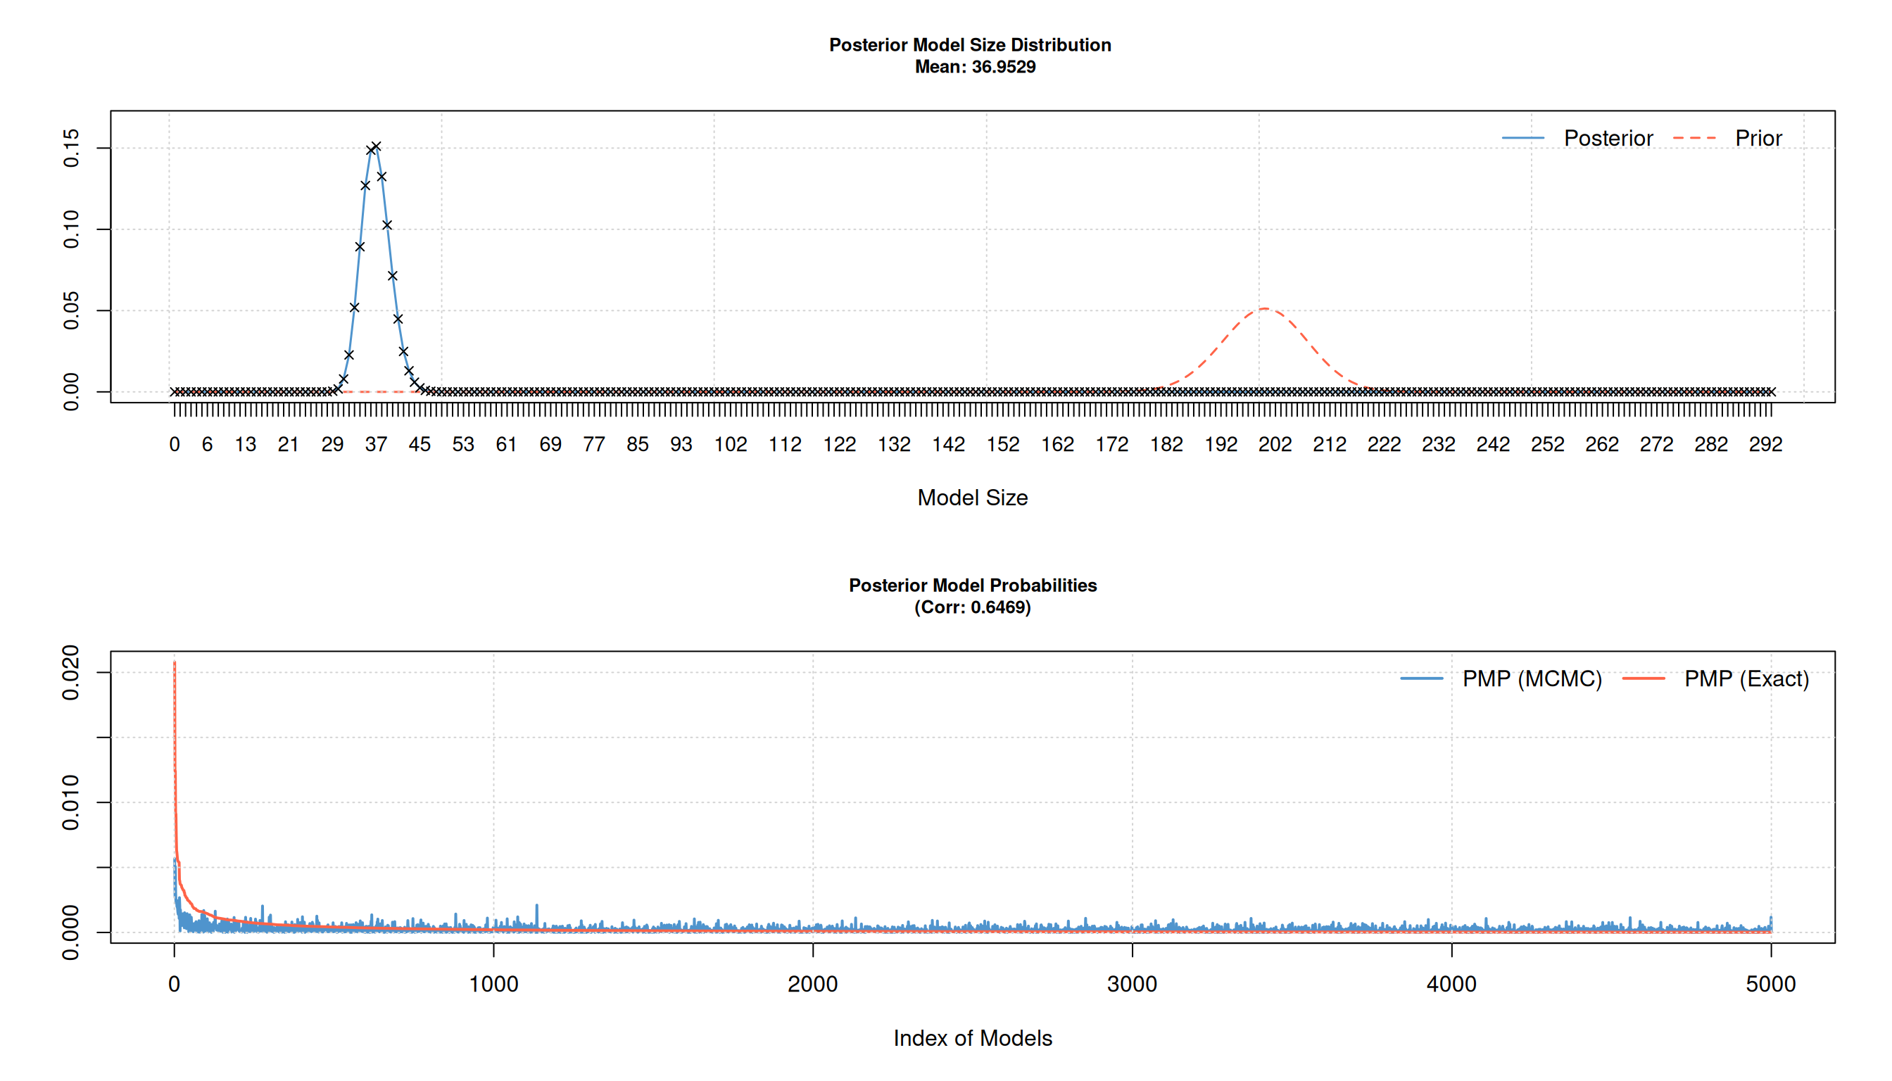Click the 'Posterior Model Size Distribution' title

pyautogui.click(x=970, y=44)
